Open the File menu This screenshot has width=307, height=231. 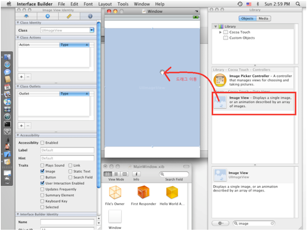tap(61, 4)
